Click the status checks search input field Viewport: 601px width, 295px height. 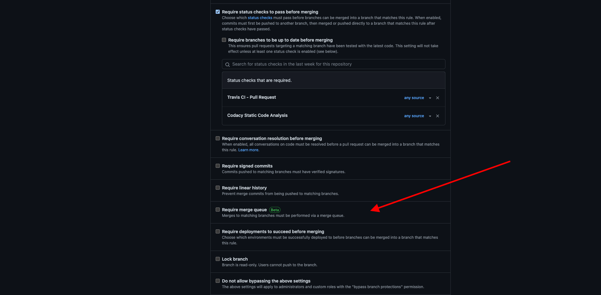pos(313,64)
